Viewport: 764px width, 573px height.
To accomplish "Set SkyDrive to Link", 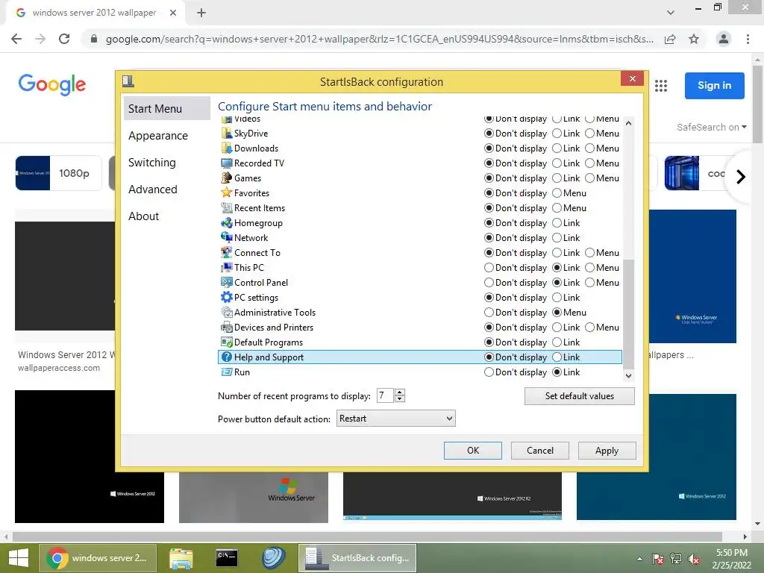I will 557,134.
